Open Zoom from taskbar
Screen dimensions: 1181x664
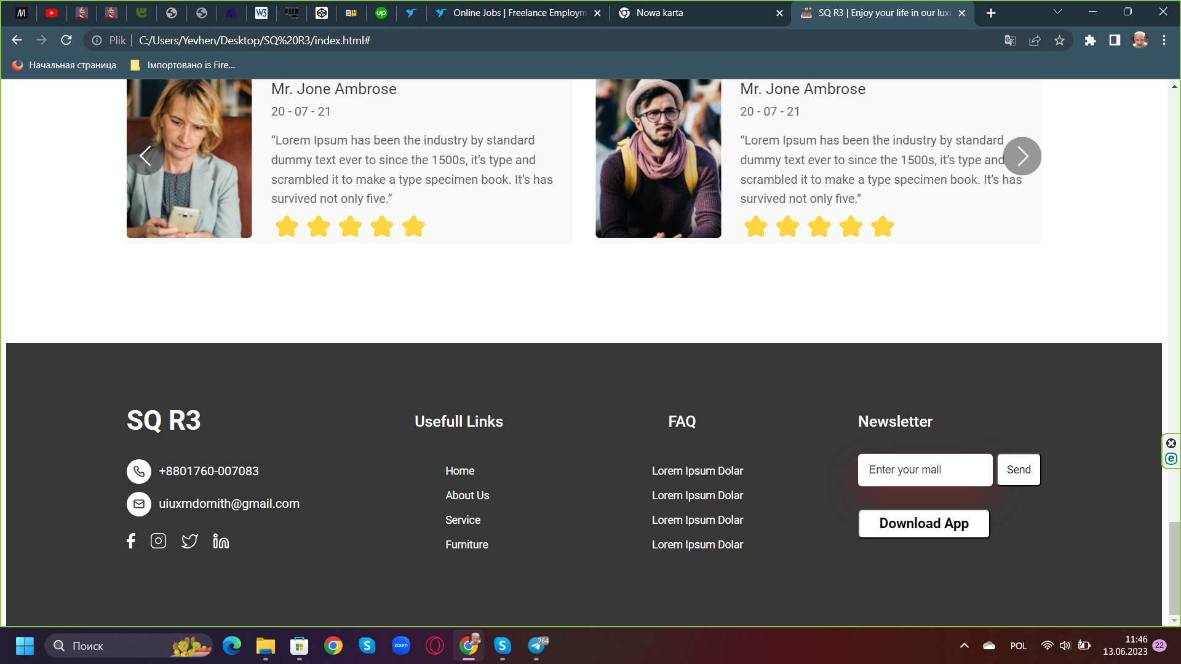click(x=401, y=646)
